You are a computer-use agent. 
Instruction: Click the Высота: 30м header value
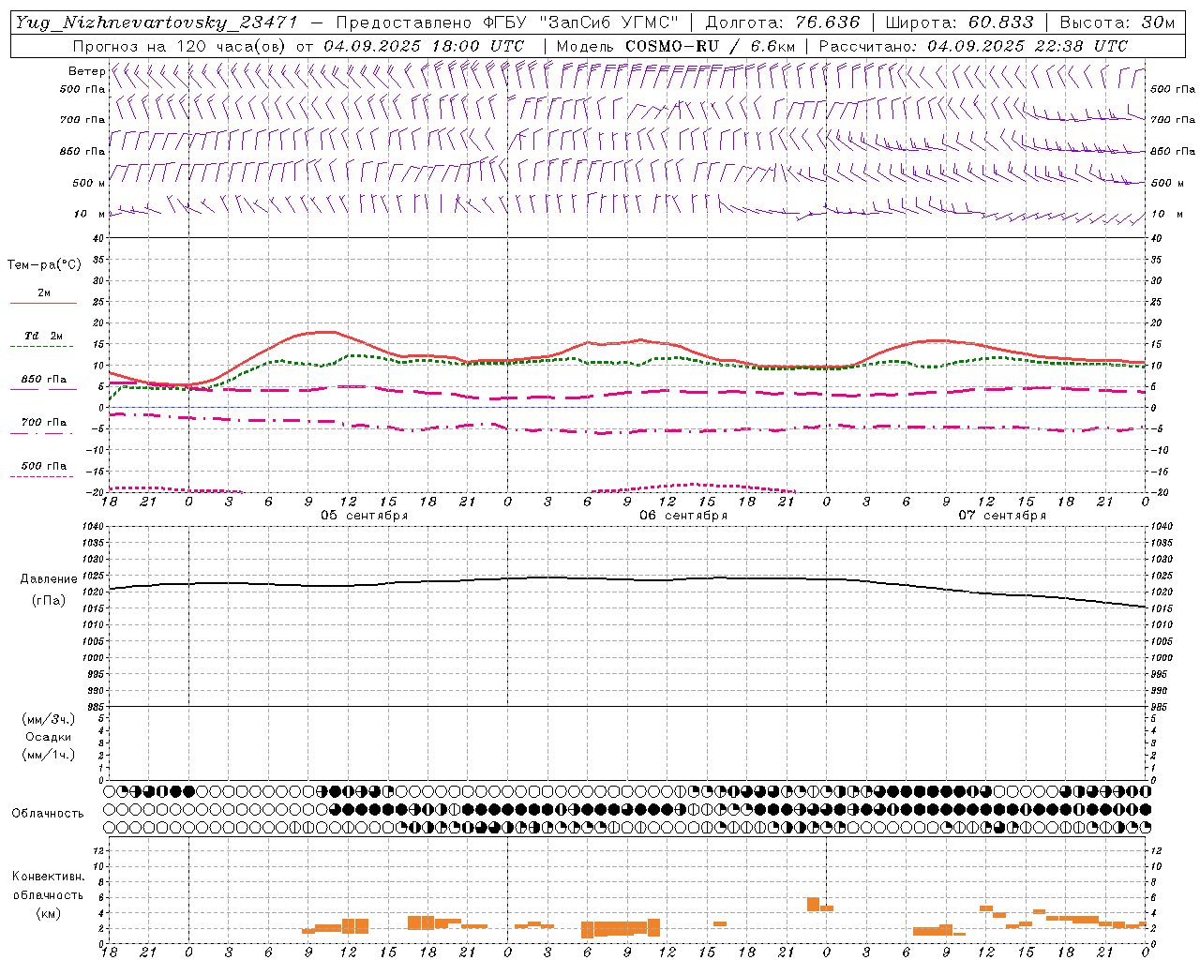coord(1117,22)
